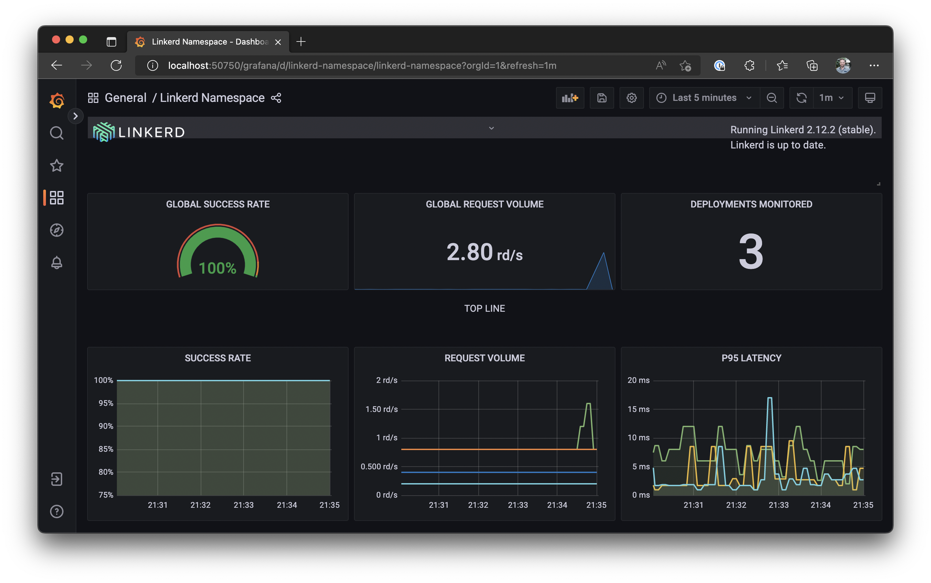The height and width of the screenshot is (583, 931).
Task: Click the 100% success rate gauge
Action: pyautogui.click(x=218, y=251)
